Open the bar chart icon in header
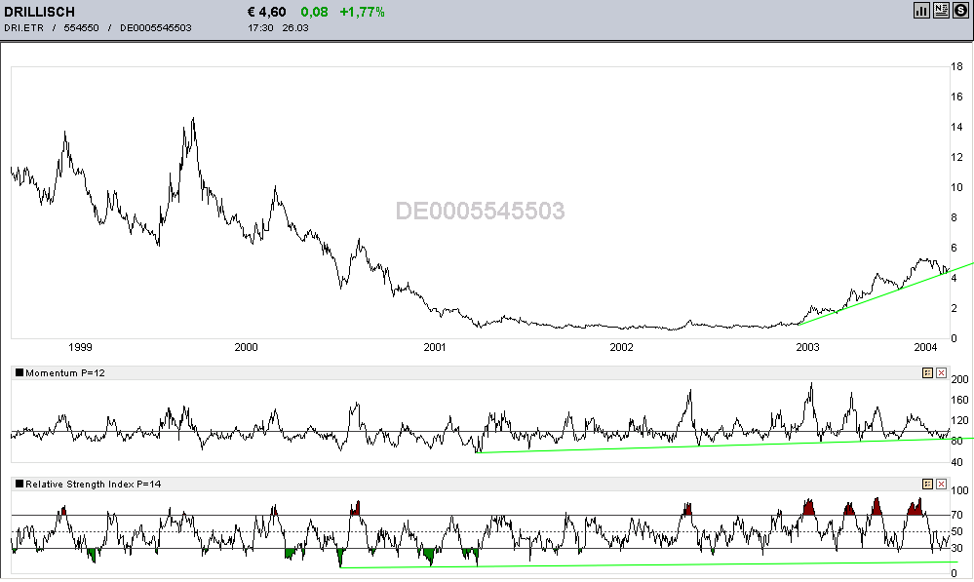 (921, 11)
